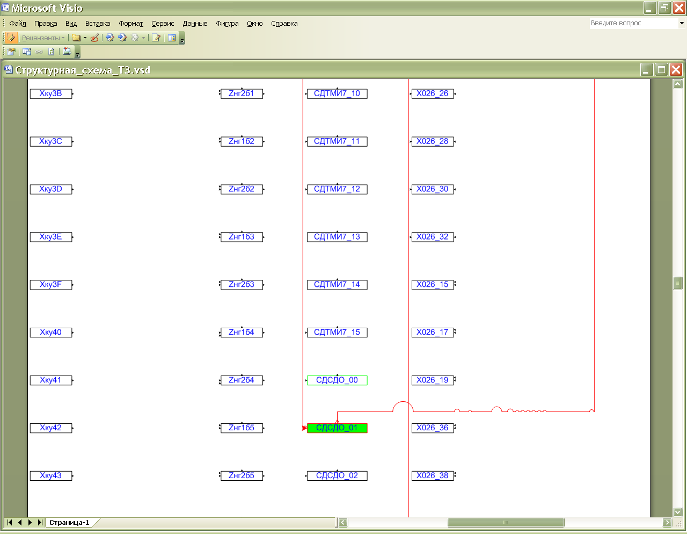Open Data toolbar options arrow
This screenshot has width=687, height=534.
click(x=77, y=53)
